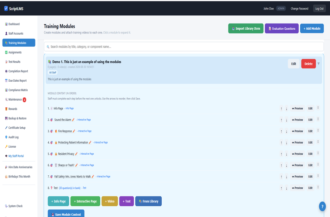Open My Staff Portal link
Image resolution: width=330 pixels, height=217 pixels.
(19, 156)
